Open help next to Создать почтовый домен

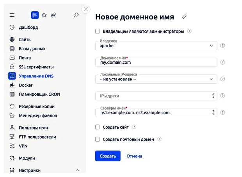point(159,139)
